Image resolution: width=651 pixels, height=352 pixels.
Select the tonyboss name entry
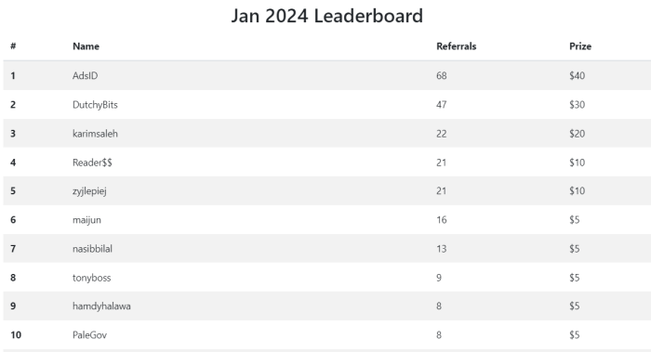92,278
